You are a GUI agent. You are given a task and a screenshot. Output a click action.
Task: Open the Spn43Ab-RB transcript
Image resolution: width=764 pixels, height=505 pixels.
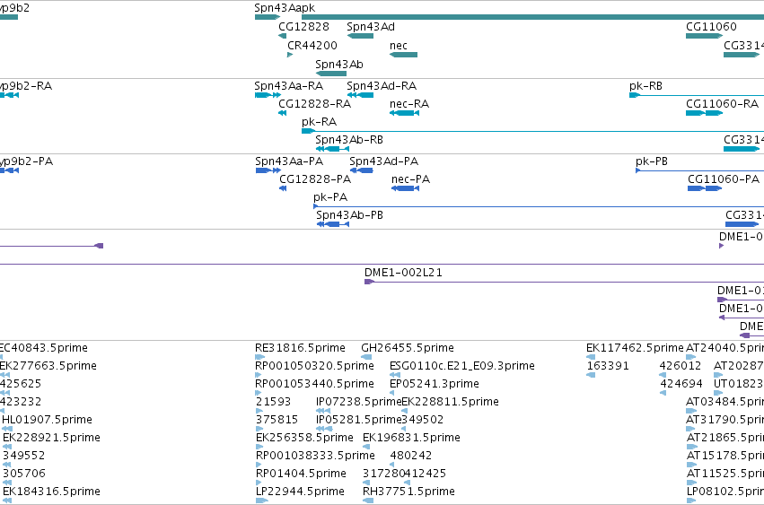coord(332,149)
